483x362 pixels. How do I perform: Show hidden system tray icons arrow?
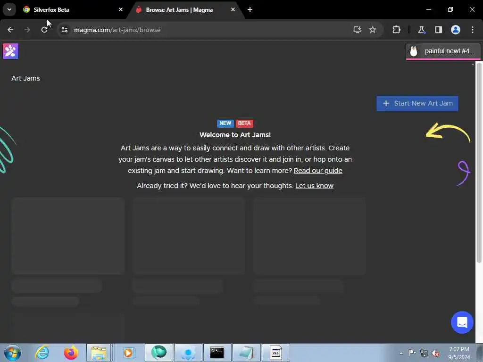pyautogui.click(x=401, y=353)
